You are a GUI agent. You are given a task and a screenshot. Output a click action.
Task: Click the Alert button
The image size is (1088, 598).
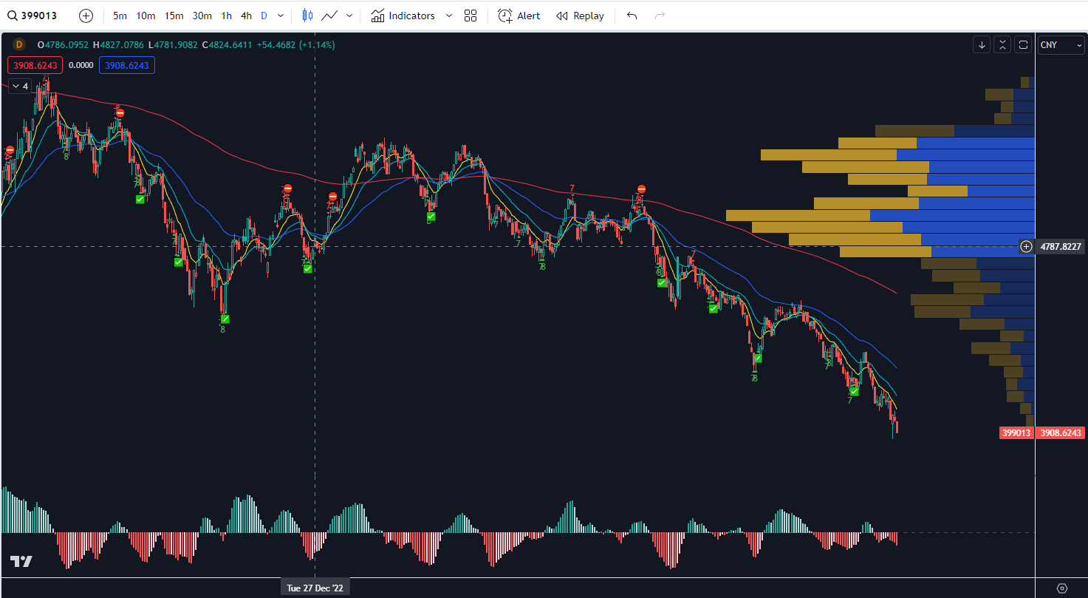point(519,16)
